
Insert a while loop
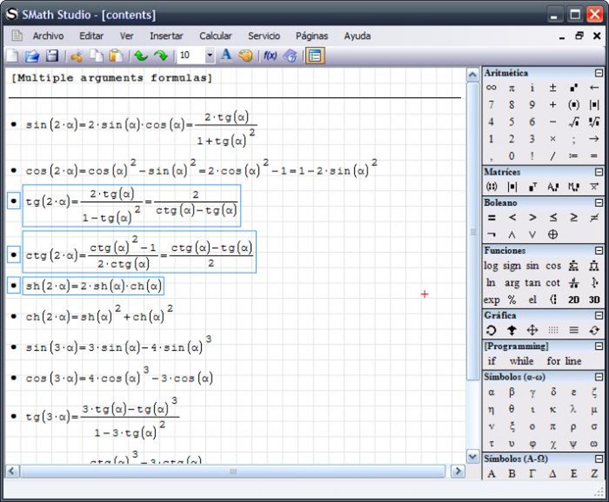coord(521,361)
